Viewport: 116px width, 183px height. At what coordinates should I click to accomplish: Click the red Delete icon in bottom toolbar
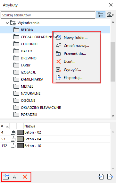[25, 177]
